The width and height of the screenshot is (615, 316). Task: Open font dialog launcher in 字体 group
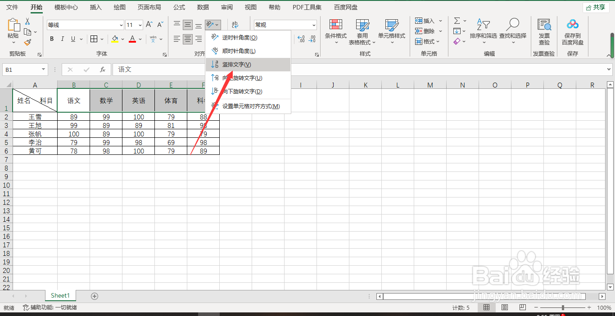(165, 55)
